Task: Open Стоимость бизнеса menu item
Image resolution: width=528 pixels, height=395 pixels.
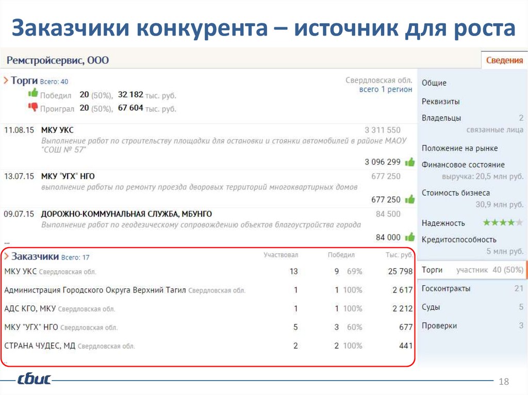Action: tap(456, 193)
